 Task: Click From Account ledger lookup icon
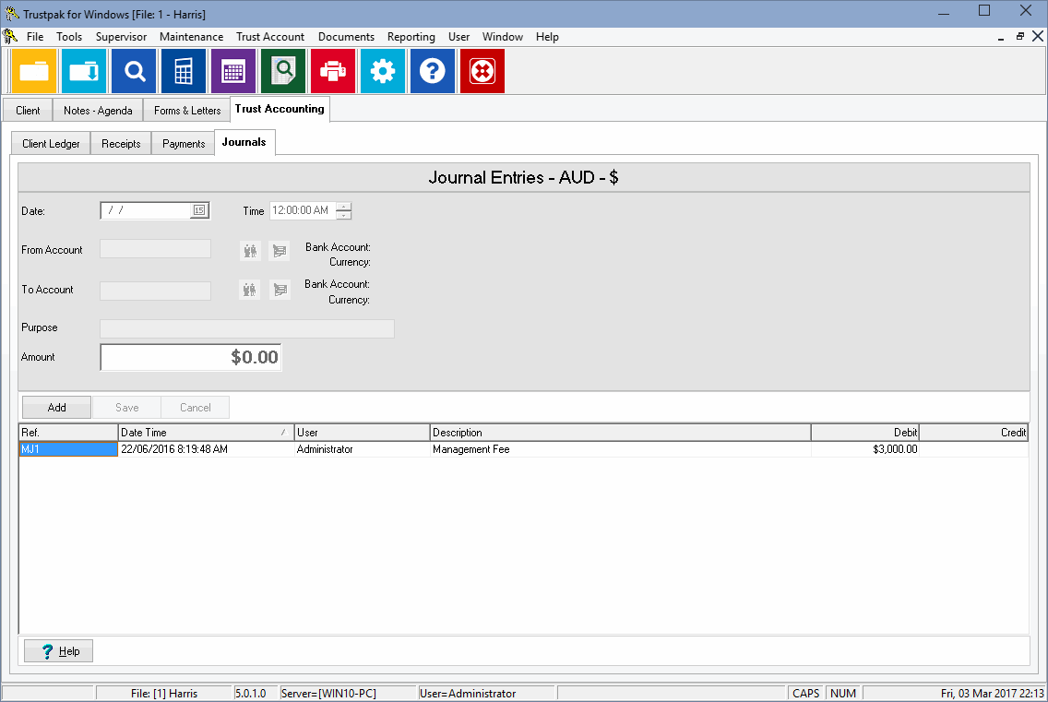click(280, 251)
